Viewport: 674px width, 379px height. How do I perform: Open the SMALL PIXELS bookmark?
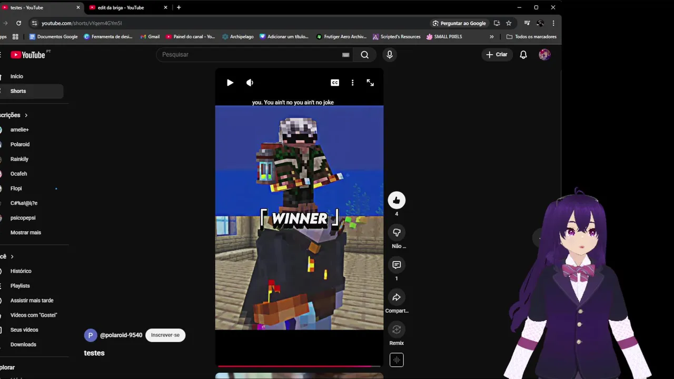click(444, 37)
